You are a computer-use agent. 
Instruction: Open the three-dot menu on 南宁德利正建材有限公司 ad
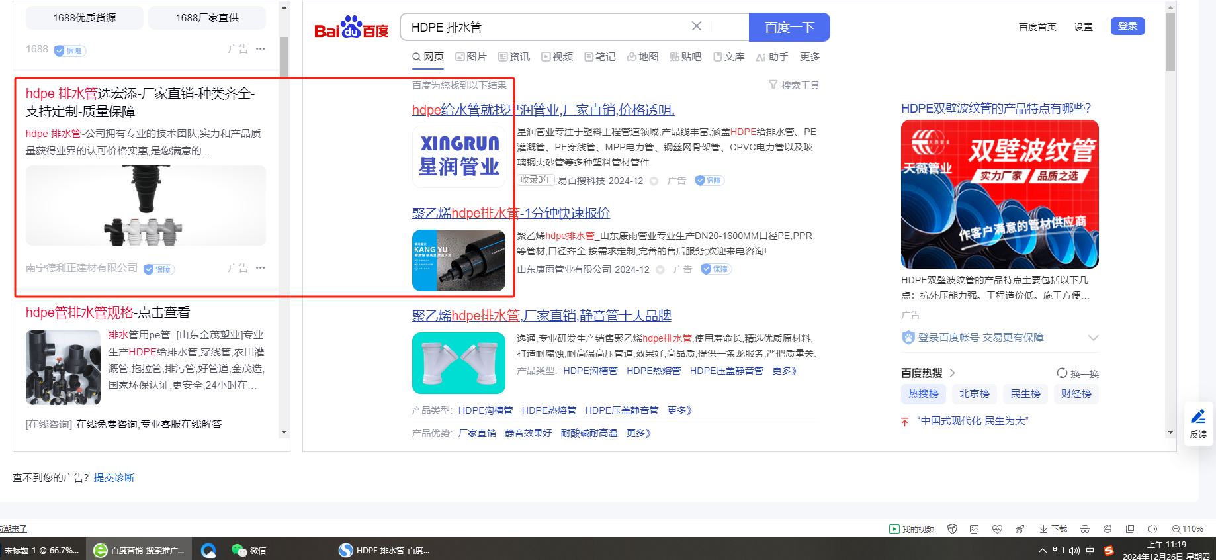point(261,267)
